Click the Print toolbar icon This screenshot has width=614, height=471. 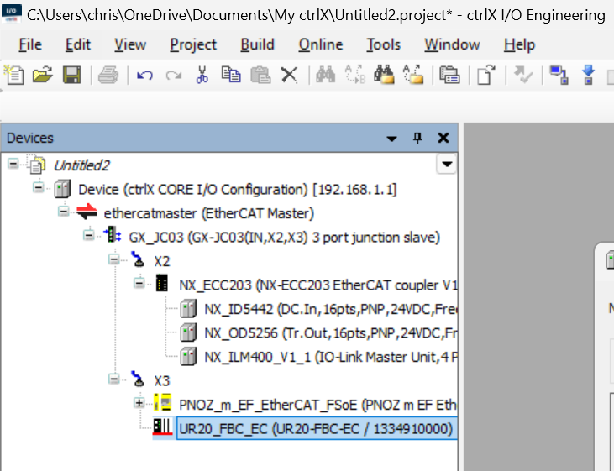(x=108, y=75)
